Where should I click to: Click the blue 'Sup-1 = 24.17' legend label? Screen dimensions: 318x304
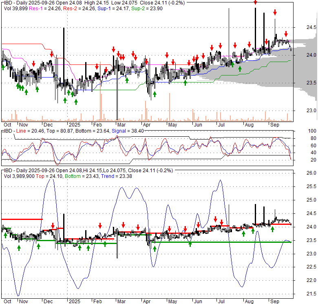pyautogui.click(x=113, y=9)
